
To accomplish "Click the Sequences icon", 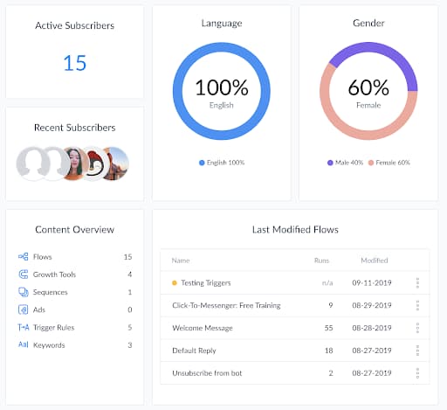I will tap(24, 292).
